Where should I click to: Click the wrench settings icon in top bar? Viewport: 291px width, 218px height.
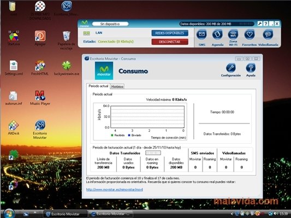pos(260,23)
